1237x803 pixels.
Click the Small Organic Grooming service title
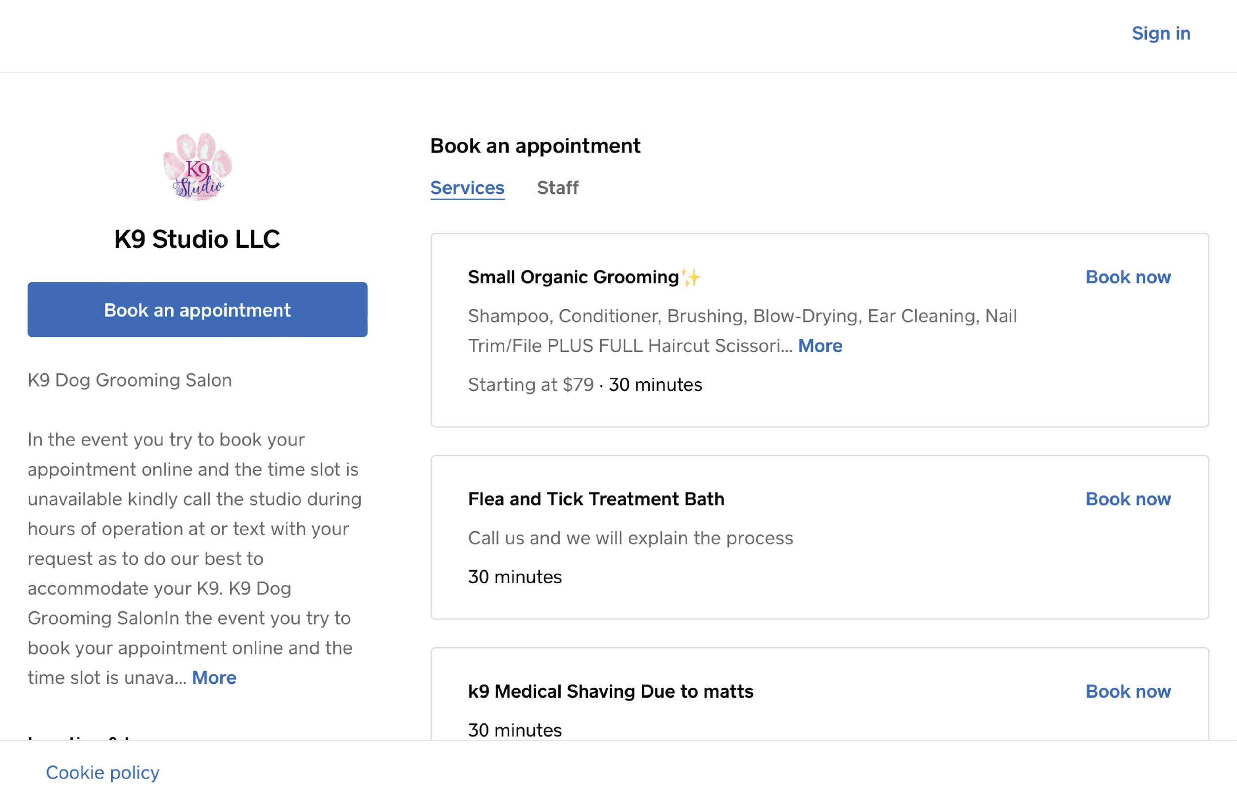coord(573,277)
